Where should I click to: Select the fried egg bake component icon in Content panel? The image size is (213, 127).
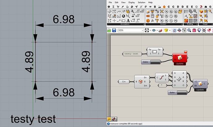pos(148,11)
